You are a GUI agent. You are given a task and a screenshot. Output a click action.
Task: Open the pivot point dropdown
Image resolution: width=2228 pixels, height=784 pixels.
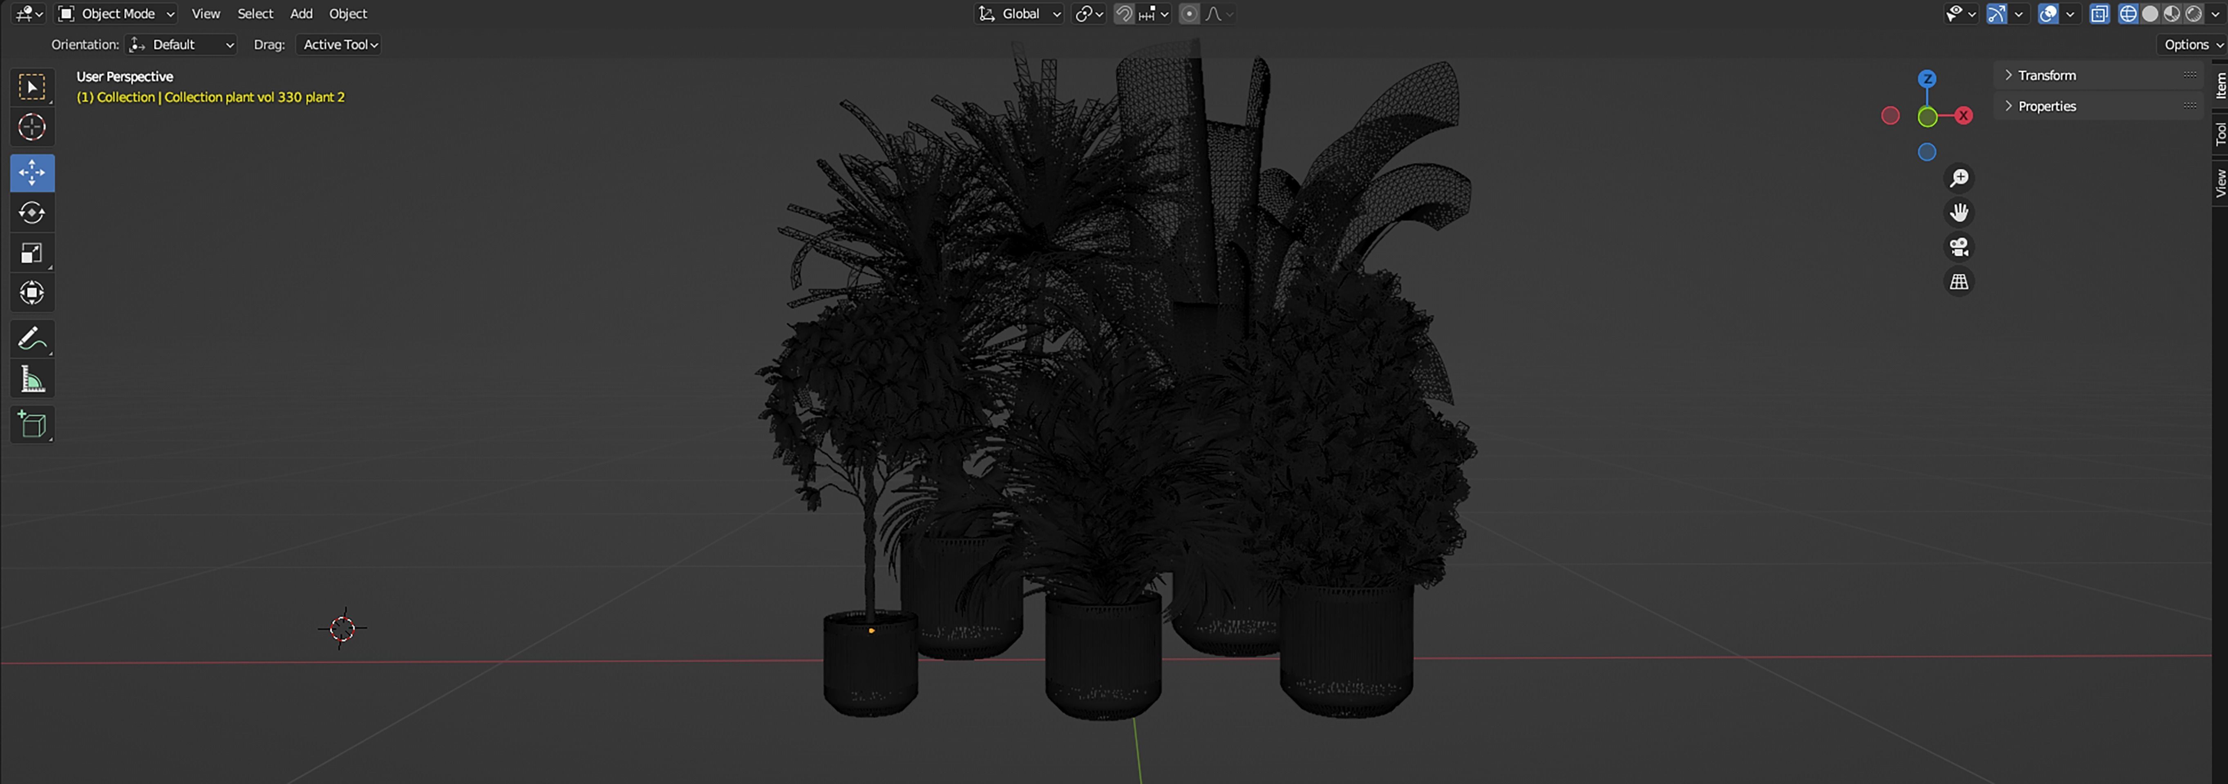pos(1089,14)
